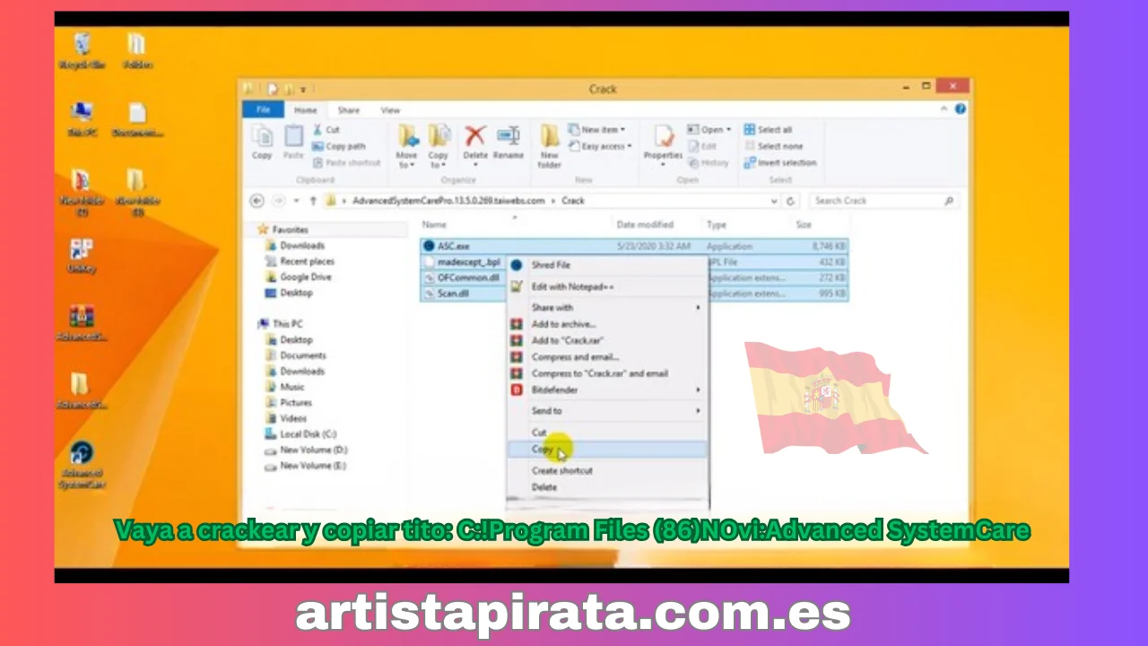The height and width of the screenshot is (646, 1148).
Task: Open Advanced SystemCare desktop shortcut
Action: click(x=82, y=465)
